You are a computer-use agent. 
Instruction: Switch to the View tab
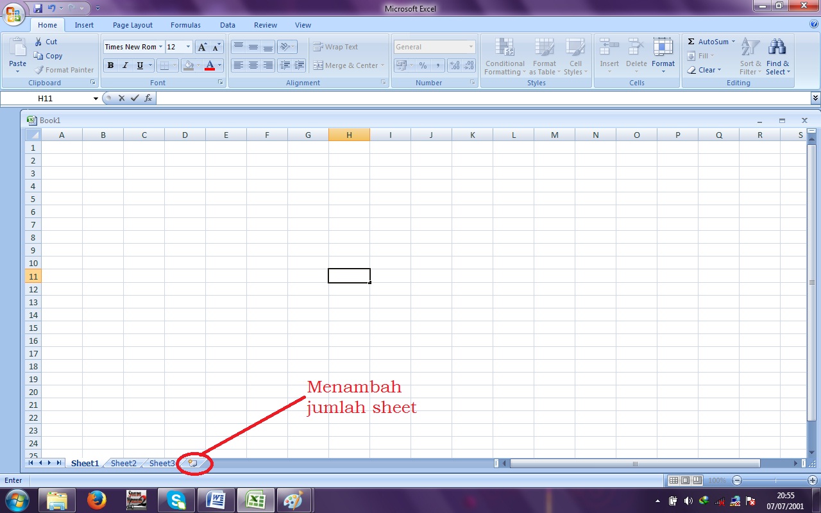tap(303, 25)
